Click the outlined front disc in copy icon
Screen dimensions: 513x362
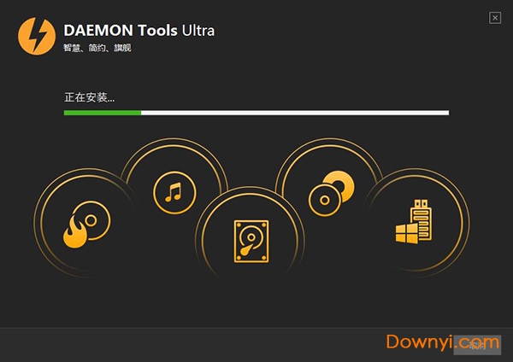click(x=324, y=200)
